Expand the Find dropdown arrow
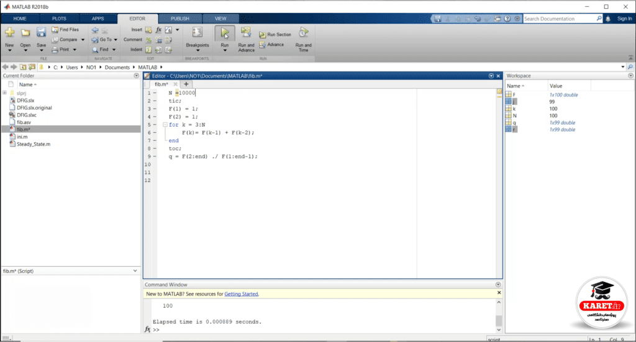This screenshot has height=342, width=636. 114,50
